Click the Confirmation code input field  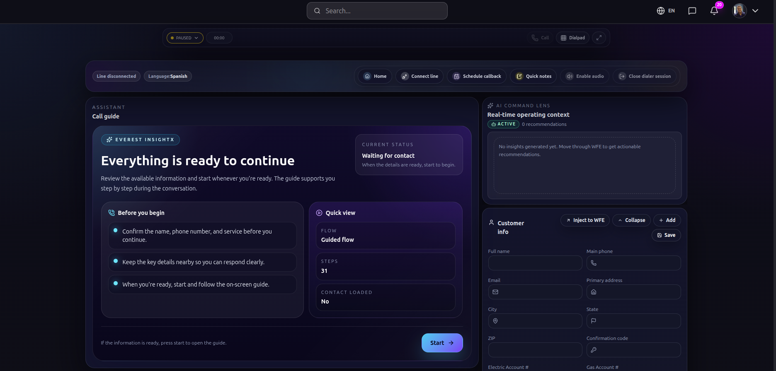(633, 350)
